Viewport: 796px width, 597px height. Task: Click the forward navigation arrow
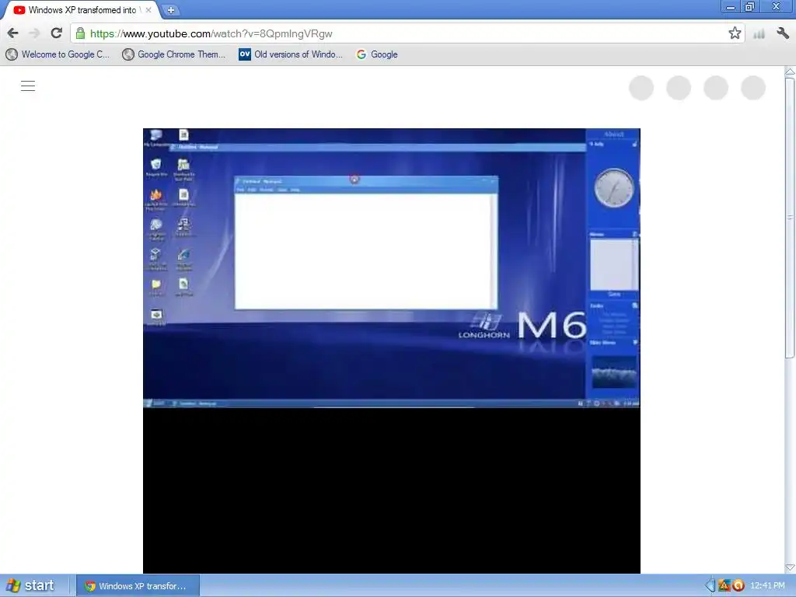click(x=34, y=33)
